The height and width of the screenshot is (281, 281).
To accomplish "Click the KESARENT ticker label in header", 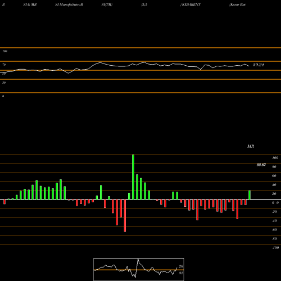I will click(x=191, y=4).
